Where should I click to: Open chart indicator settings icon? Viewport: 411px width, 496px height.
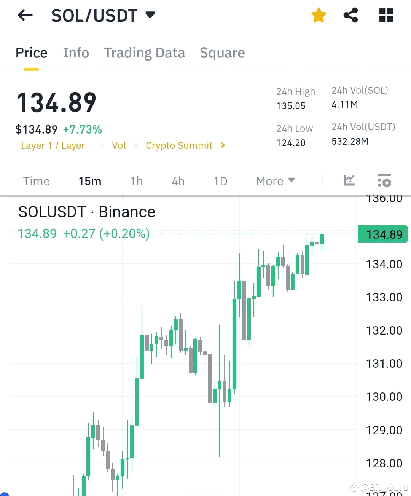tap(384, 181)
